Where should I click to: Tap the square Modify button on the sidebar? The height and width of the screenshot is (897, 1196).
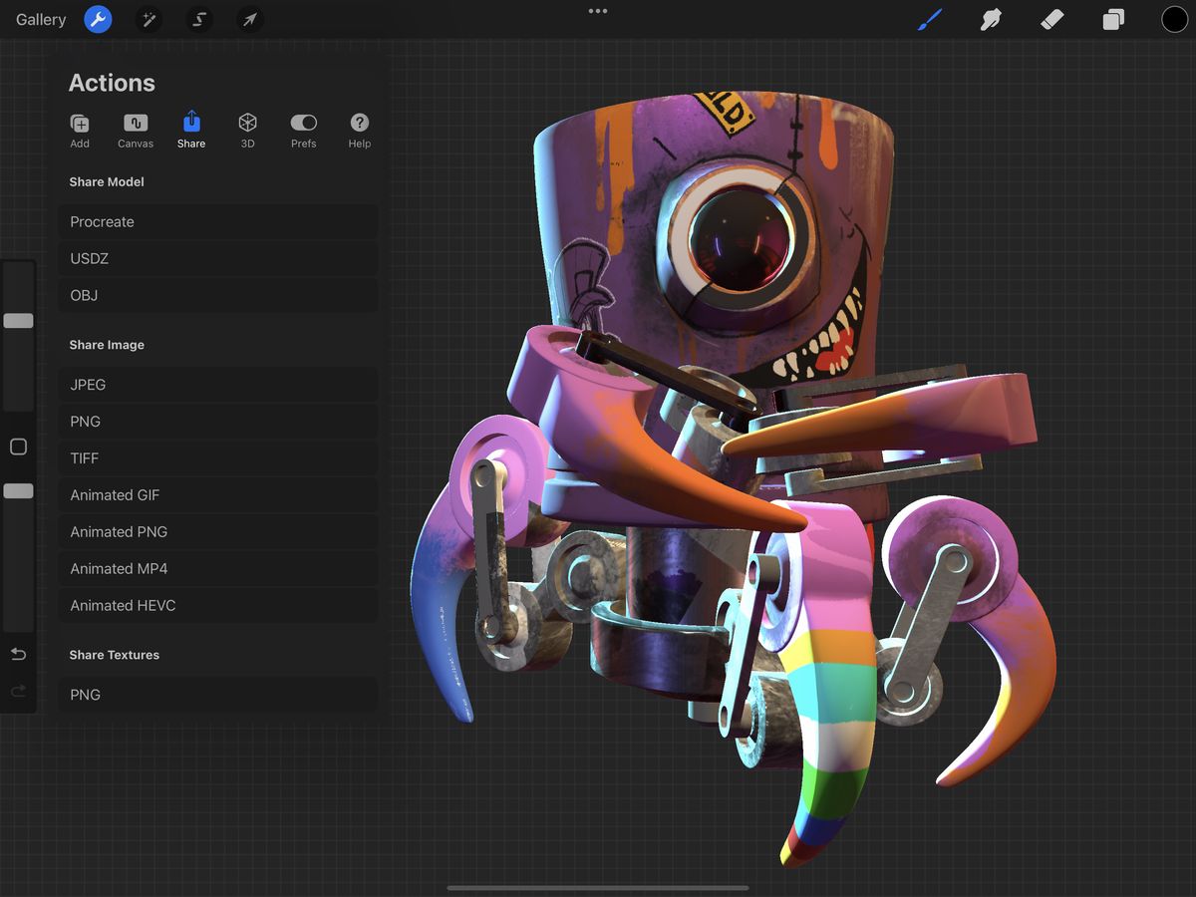click(x=18, y=447)
